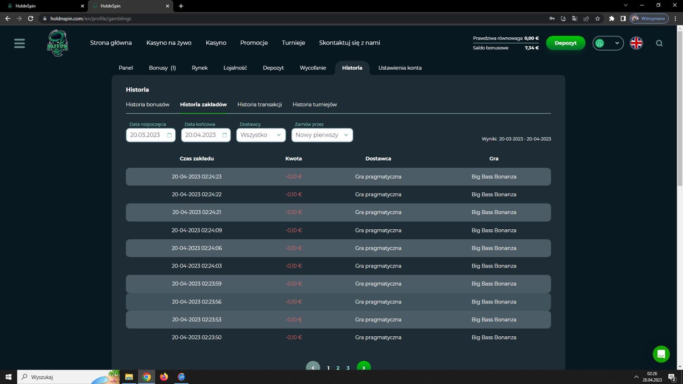Open calendar icon in Data końcowa field
The height and width of the screenshot is (384, 683).
coord(224,135)
